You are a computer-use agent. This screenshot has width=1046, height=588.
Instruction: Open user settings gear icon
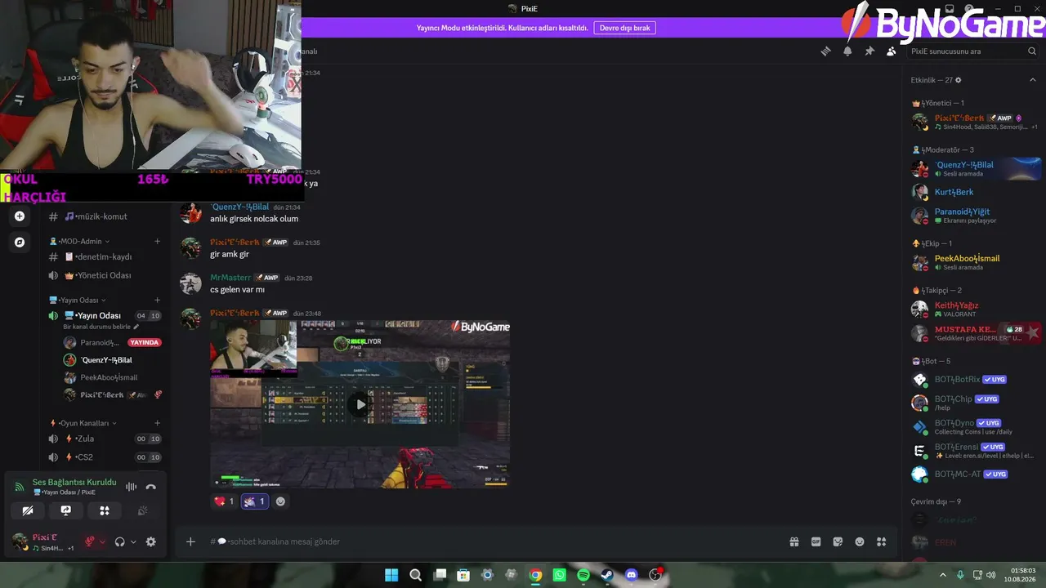point(150,541)
